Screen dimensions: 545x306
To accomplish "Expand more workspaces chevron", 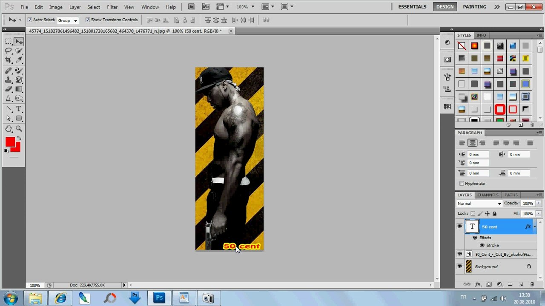I will (x=497, y=7).
